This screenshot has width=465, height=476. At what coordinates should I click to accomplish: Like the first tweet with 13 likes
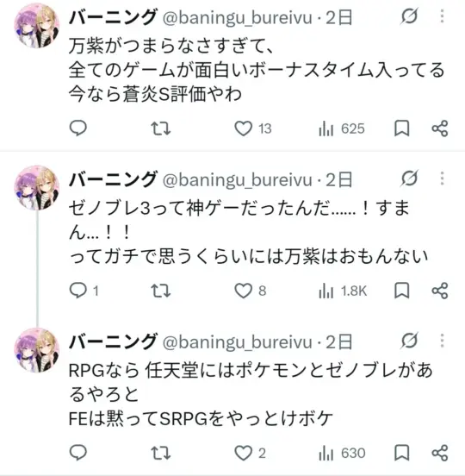pyautogui.click(x=253, y=128)
